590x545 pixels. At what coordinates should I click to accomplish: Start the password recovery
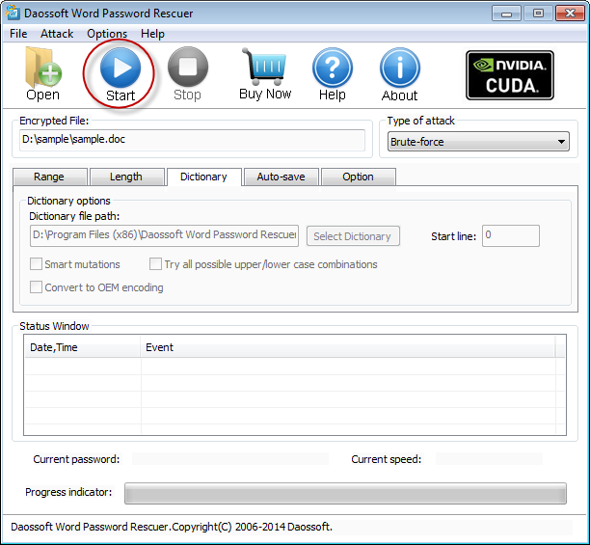coord(121,74)
